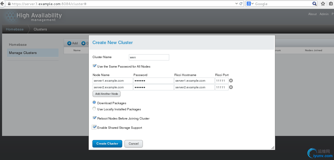Click Add Another Node button
This screenshot has height=160, width=334.
pos(107,94)
